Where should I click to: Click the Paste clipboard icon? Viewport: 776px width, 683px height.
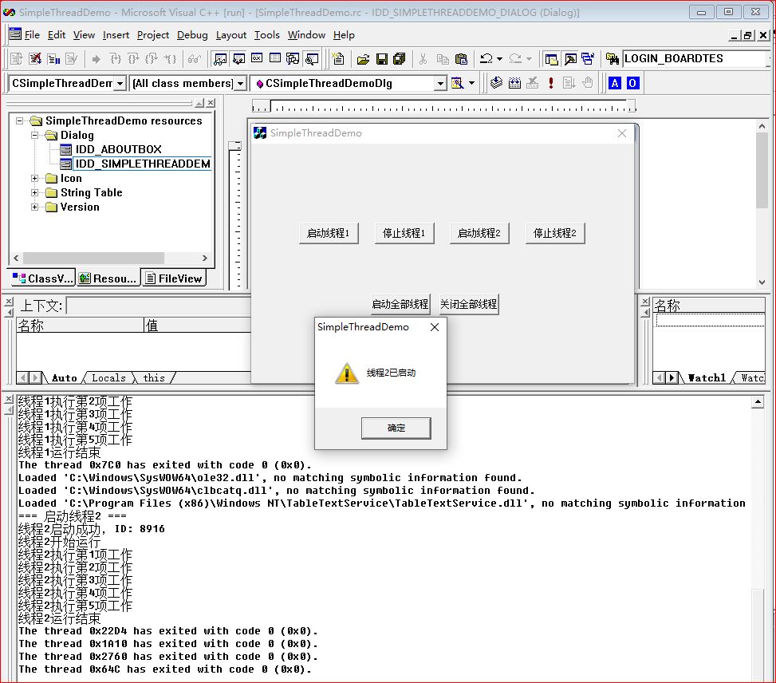[x=461, y=59]
